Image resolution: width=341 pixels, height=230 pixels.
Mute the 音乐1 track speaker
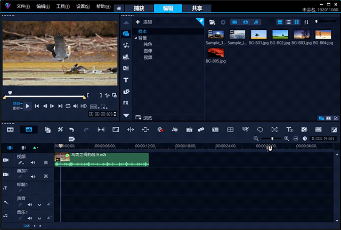(30, 218)
